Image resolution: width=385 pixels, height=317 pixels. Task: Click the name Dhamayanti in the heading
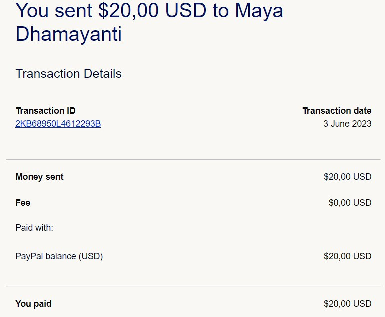pyautogui.click(x=68, y=34)
